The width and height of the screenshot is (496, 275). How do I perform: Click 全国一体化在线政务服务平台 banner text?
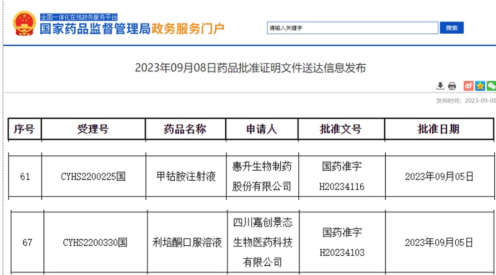pos(79,17)
